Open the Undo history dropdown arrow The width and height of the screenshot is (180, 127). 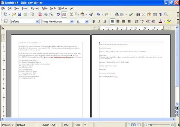click(x=102, y=14)
